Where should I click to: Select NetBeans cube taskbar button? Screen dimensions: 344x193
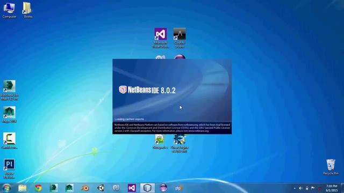(147, 188)
